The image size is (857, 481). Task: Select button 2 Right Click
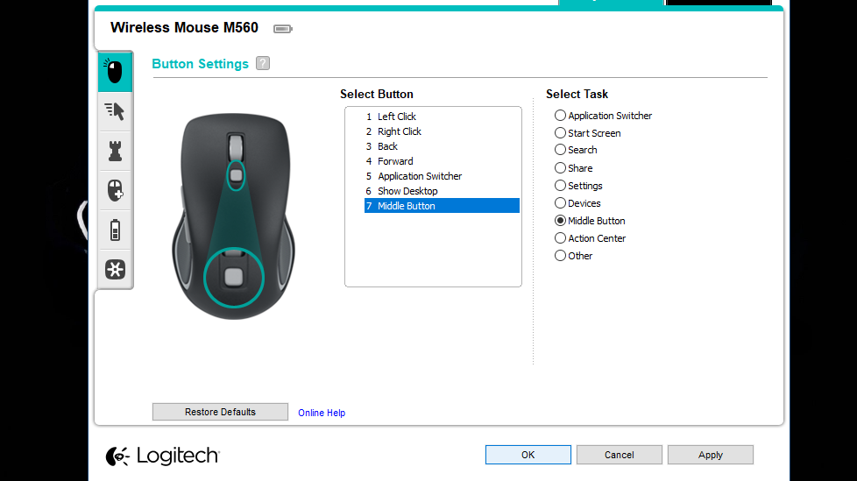pyautogui.click(x=442, y=131)
